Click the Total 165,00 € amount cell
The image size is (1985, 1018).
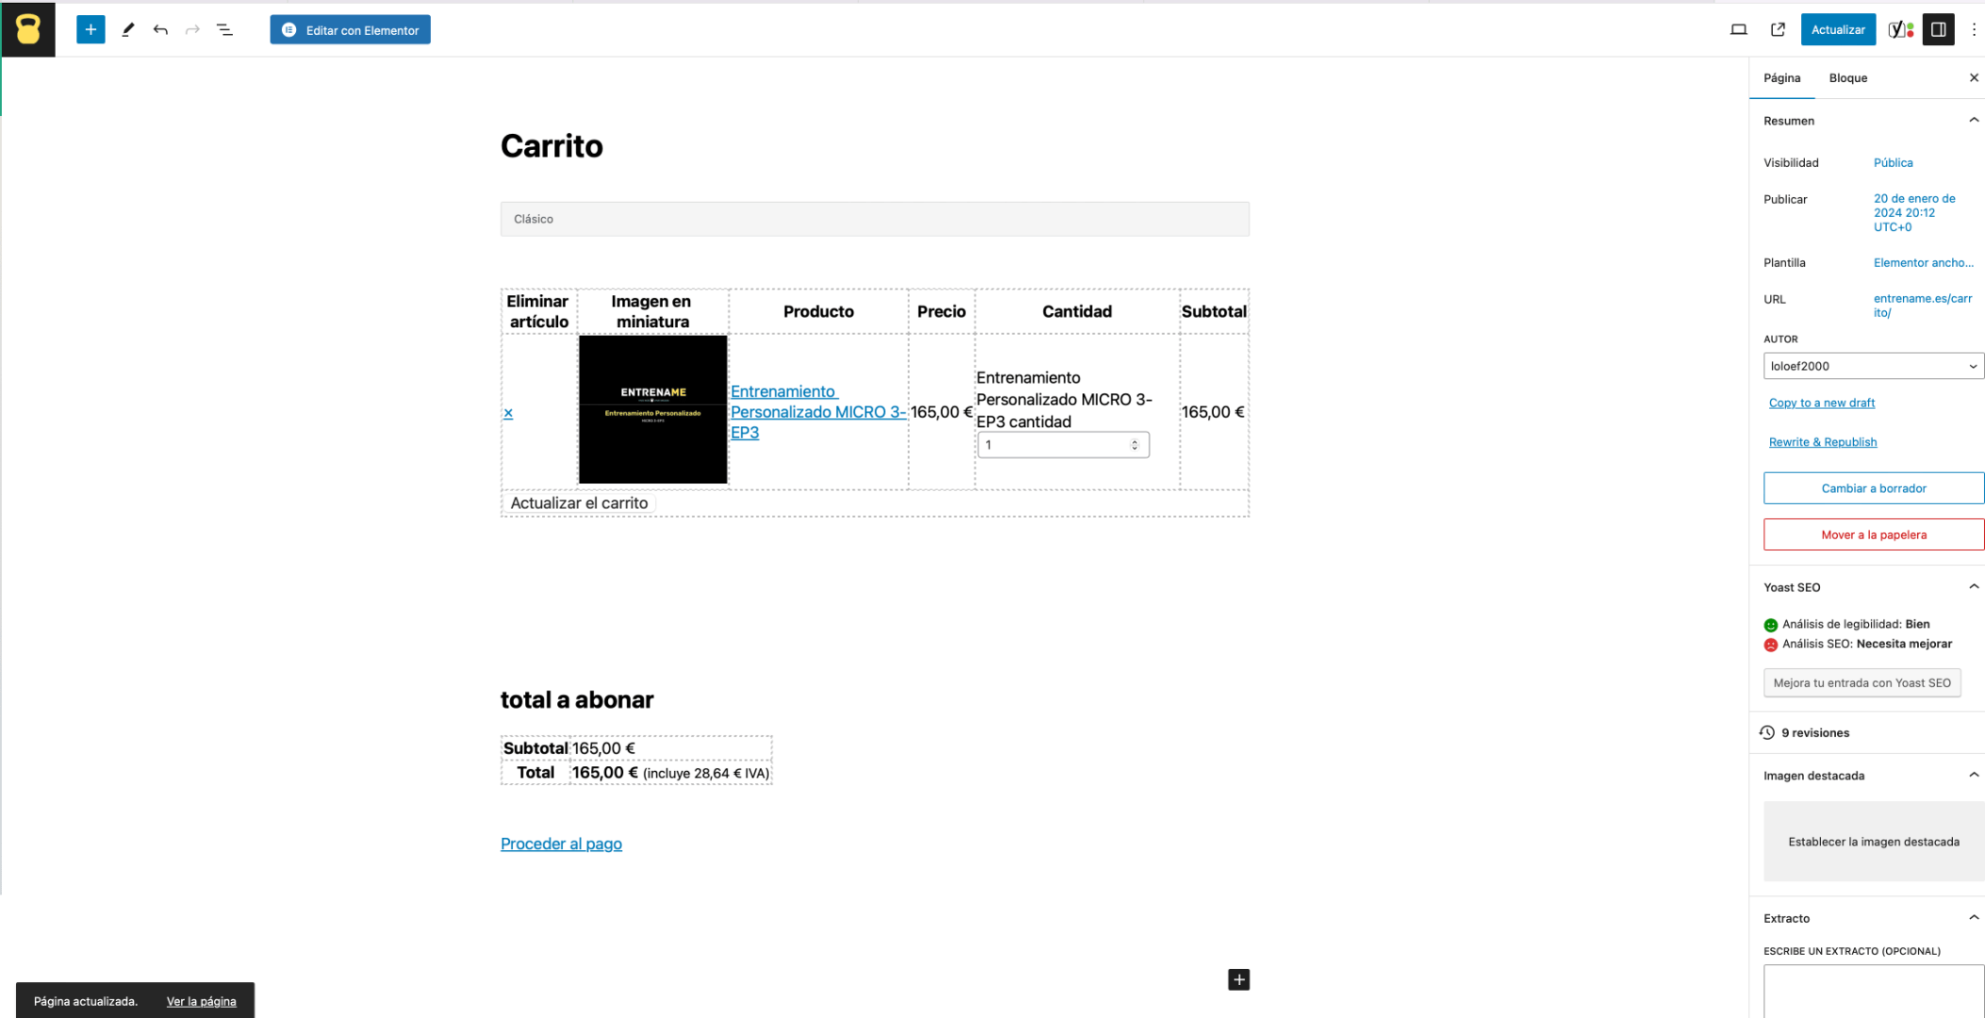[x=671, y=773]
